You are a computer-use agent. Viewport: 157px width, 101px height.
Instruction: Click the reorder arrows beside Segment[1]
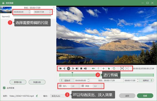pyautogui.click(x=54, y=10)
